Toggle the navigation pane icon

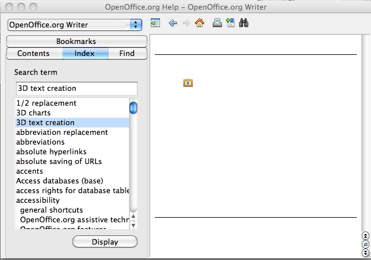pyautogui.click(x=155, y=23)
